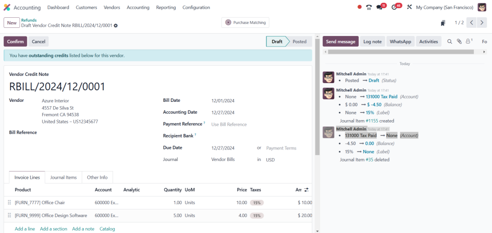Click Log note button
Viewport: 492px width, 233px height.
[x=372, y=41]
